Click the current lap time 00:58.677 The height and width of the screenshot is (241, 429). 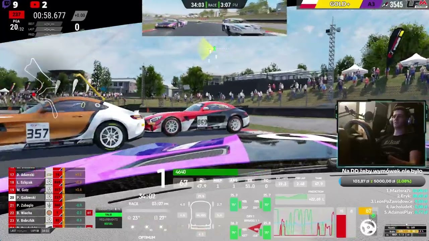(49, 15)
